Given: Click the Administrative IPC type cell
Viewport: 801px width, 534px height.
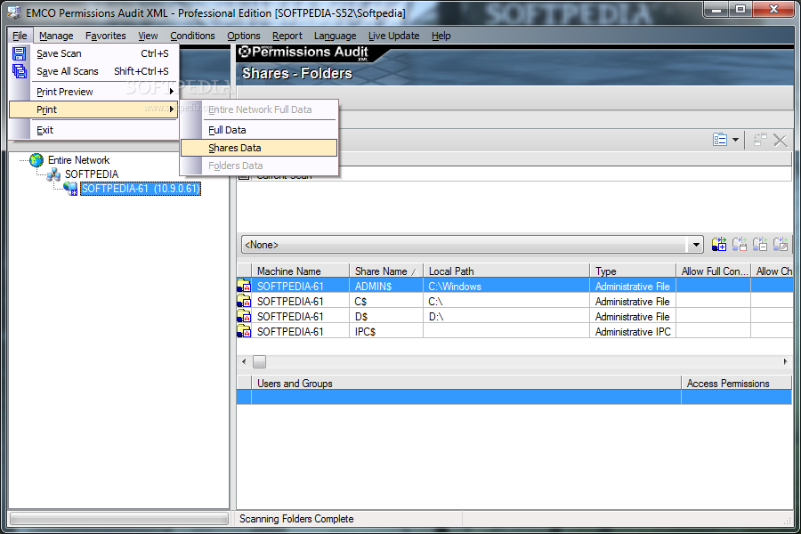Looking at the screenshot, I should tap(633, 332).
